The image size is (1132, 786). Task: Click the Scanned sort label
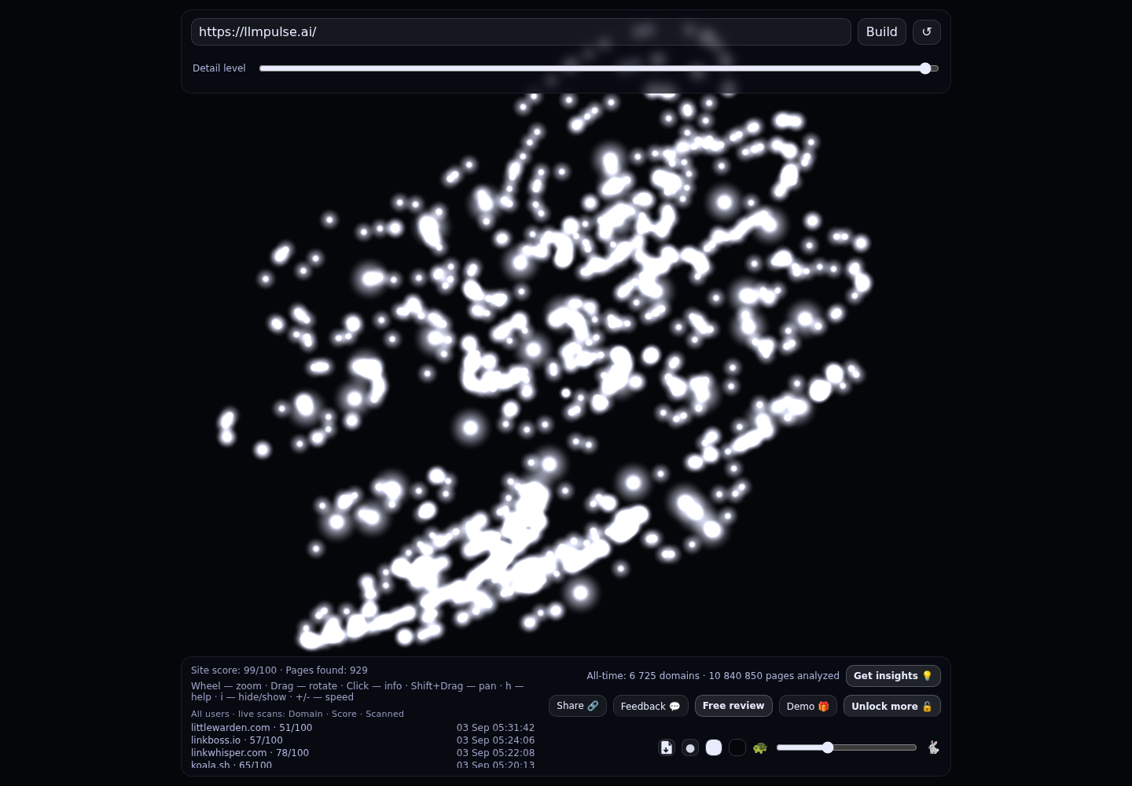click(x=384, y=714)
